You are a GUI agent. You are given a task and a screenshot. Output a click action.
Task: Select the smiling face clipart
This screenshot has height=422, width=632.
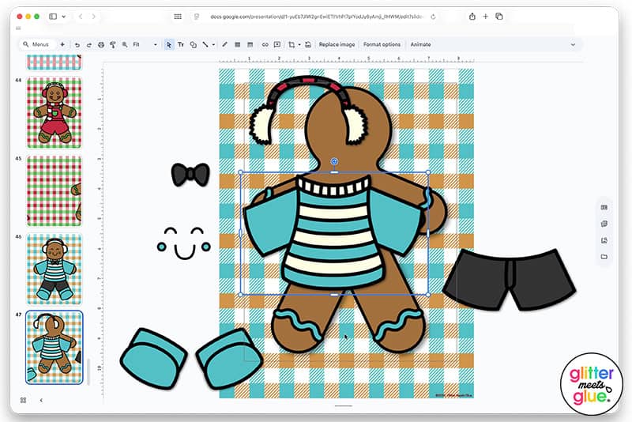coord(184,243)
